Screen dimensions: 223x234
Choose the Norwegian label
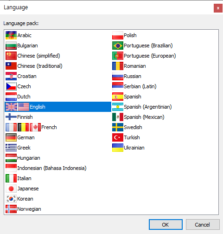[29, 209]
